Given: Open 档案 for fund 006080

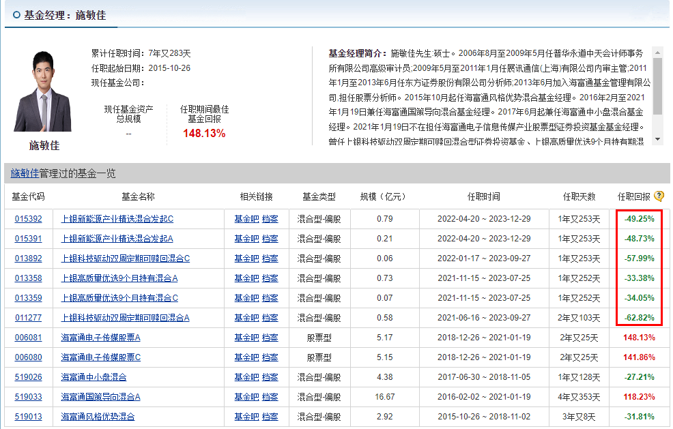Looking at the screenshot, I should (x=270, y=357).
